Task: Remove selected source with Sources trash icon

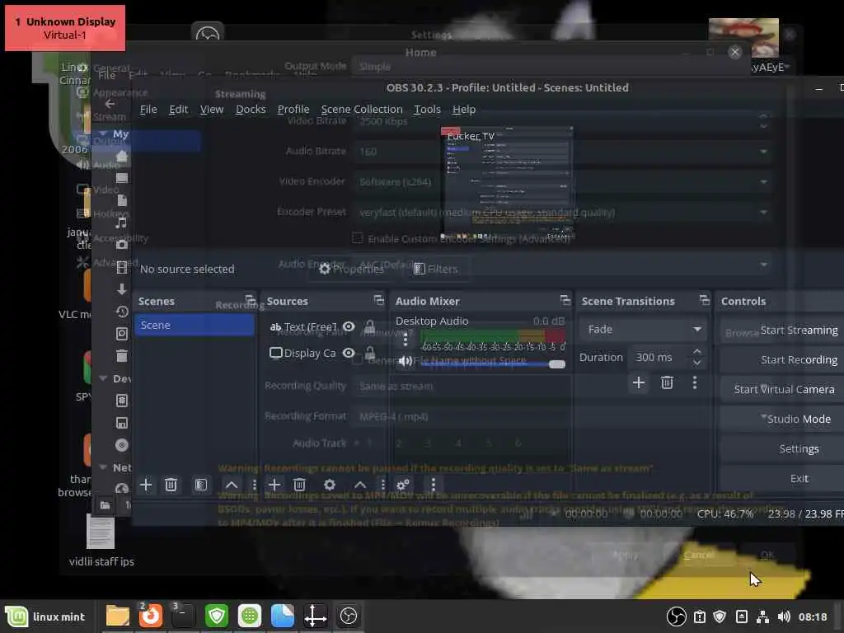Action: pyautogui.click(x=300, y=485)
